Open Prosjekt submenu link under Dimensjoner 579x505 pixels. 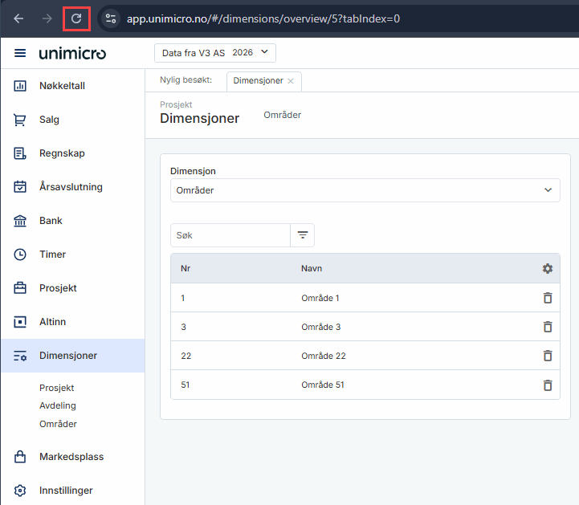point(58,388)
